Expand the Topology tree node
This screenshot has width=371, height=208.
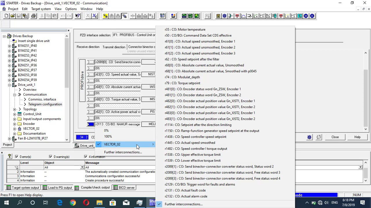pos(14,109)
